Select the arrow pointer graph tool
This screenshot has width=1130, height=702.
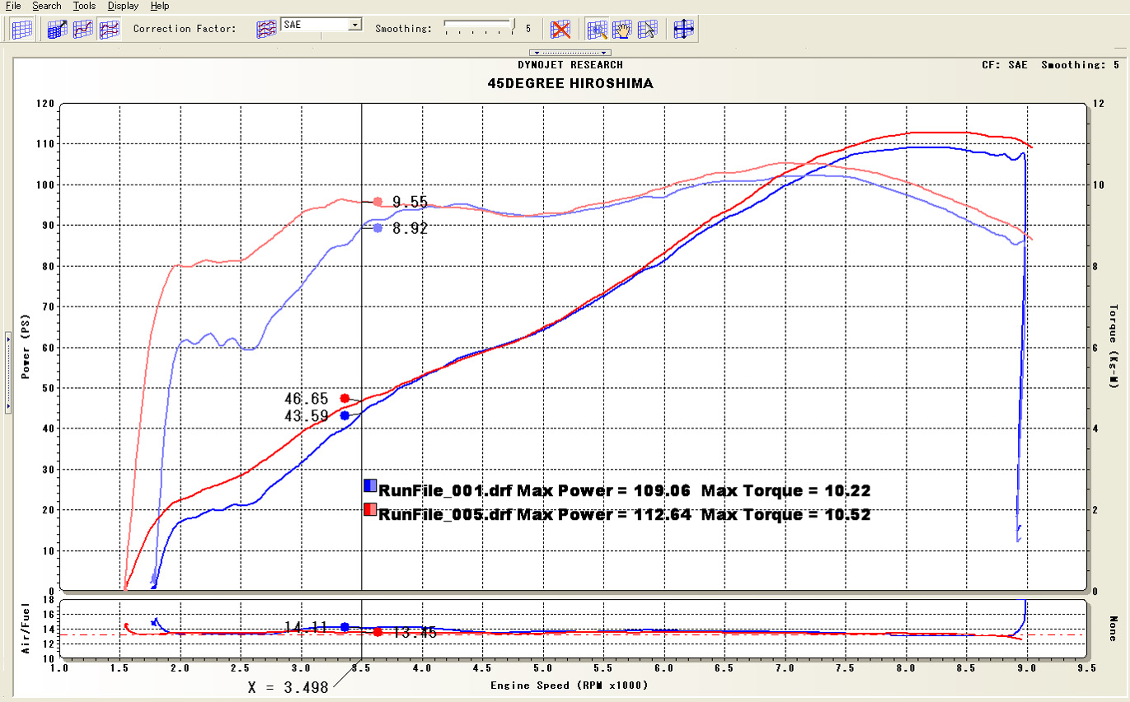648,30
